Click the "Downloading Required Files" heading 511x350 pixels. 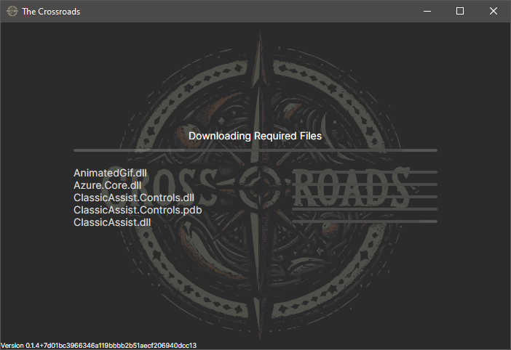[x=255, y=136]
